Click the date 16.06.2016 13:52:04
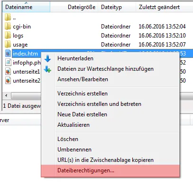 tap(162, 27)
